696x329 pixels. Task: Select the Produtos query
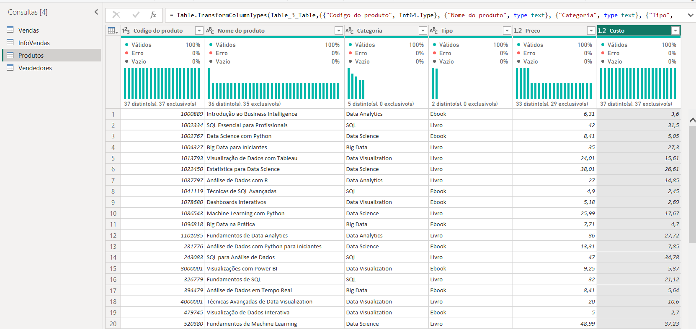pyautogui.click(x=52, y=55)
